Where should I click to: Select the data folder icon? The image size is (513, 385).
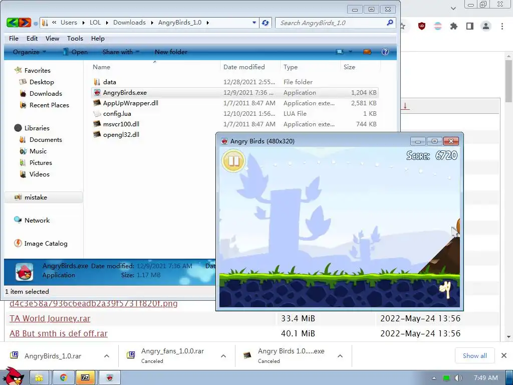(97, 82)
